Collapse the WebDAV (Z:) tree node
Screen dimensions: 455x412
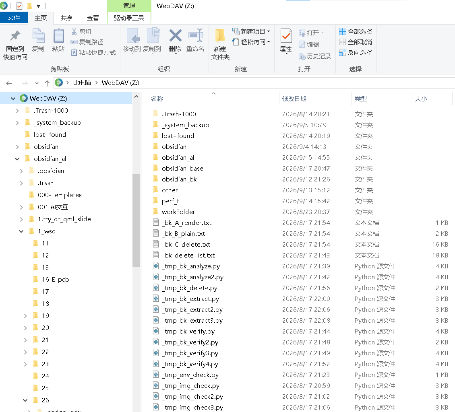click(13, 99)
